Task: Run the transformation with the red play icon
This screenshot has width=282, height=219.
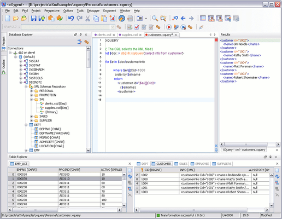Action: coord(169,27)
